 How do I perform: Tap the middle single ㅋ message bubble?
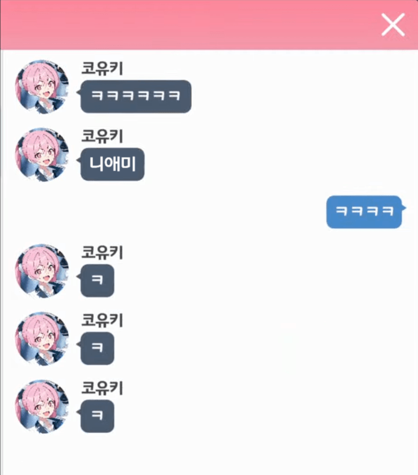click(x=97, y=348)
